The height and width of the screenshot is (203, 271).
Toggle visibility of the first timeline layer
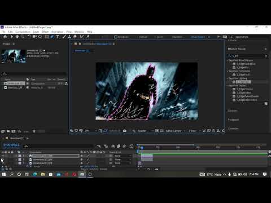[3, 156]
